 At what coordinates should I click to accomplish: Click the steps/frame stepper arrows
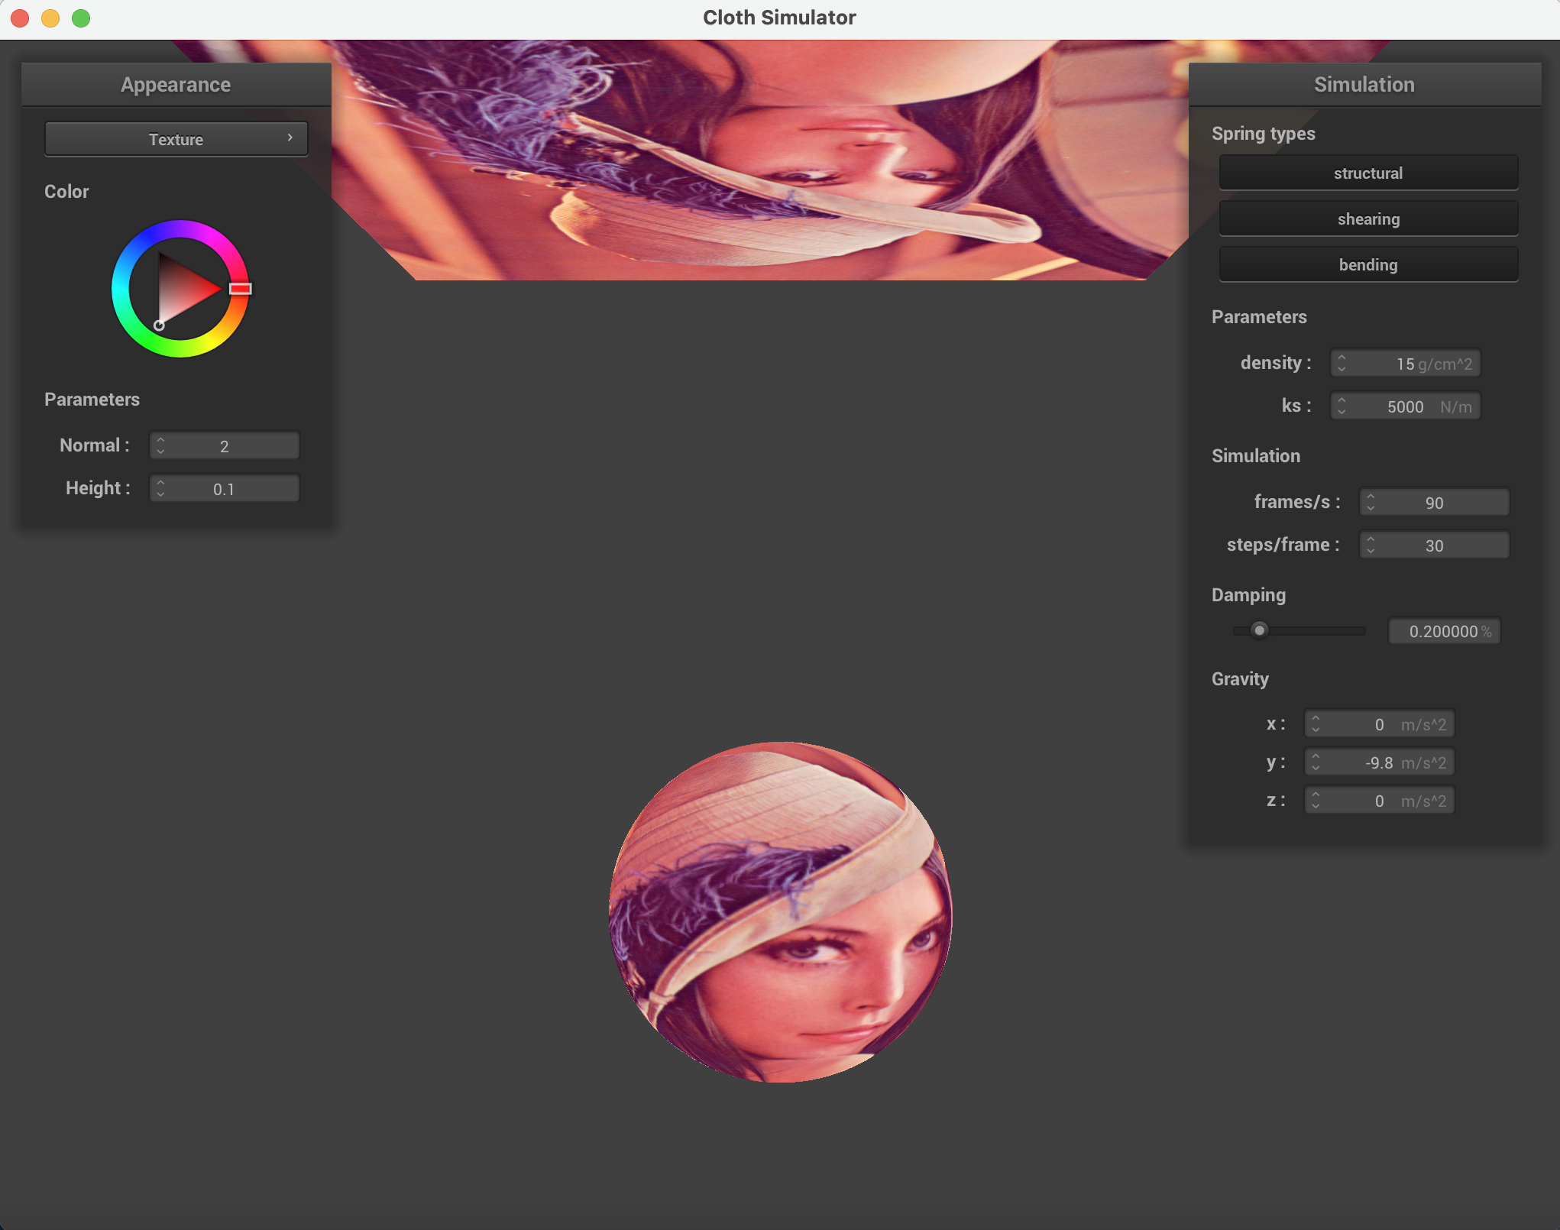(x=1371, y=545)
